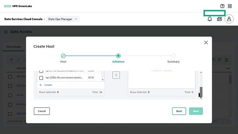
Task: Click the initiator list scroll-down arrow
Action: click(x=103, y=80)
